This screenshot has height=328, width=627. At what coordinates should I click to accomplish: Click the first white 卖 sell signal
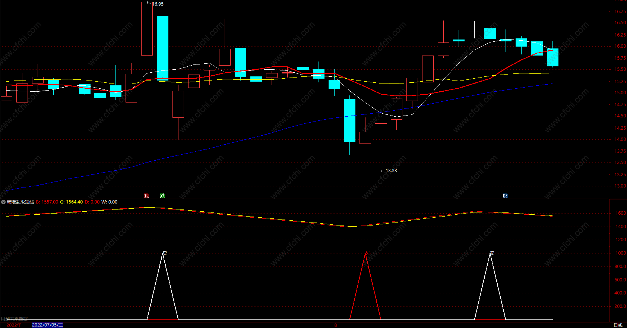(x=164, y=253)
